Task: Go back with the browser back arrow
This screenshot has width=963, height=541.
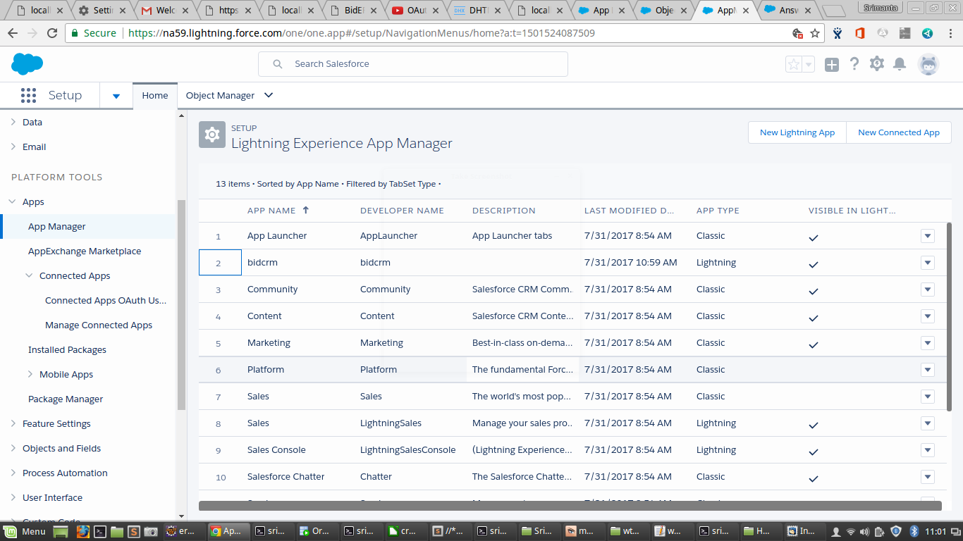Action: click(x=13, y=33)
